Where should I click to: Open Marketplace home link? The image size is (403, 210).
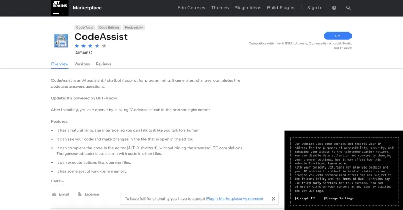pyautogui.click(x=87, y=8)
